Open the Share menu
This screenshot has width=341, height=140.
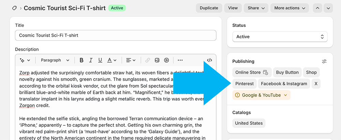point(256,8)
